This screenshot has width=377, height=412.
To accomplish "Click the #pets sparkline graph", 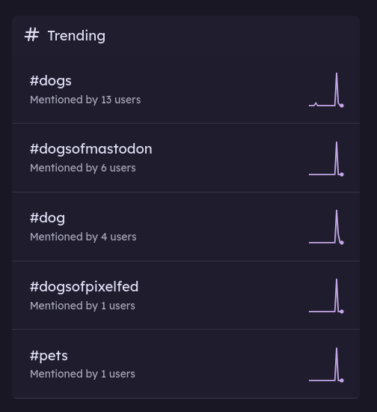I will pyautogui.click(x=326, y=365).
